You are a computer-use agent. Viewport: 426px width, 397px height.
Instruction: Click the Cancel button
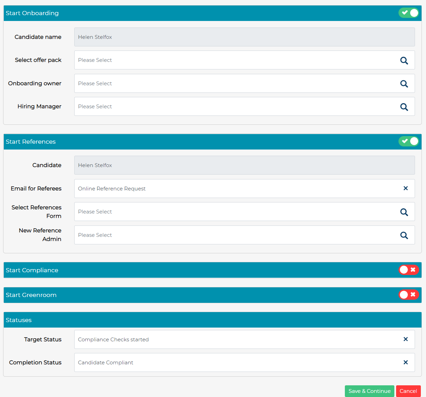[x=408, y=391]
